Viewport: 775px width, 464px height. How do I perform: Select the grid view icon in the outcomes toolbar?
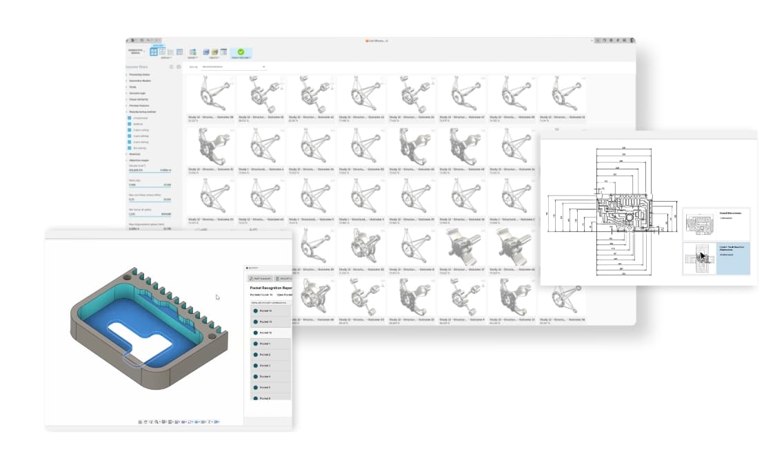pos(154,52)
